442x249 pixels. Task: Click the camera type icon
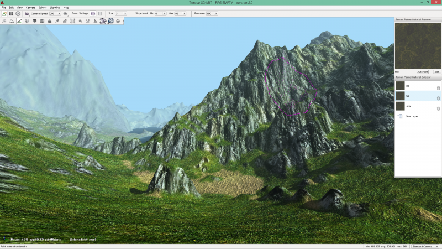[x=27, y=13]
